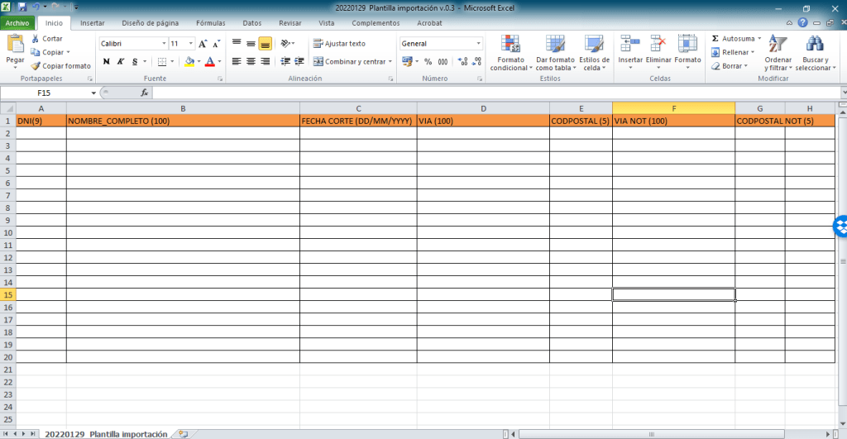This screenshot has height=439, width=847.
Task: Open the Calibri font name dropdown
Action: click(163, 44)
